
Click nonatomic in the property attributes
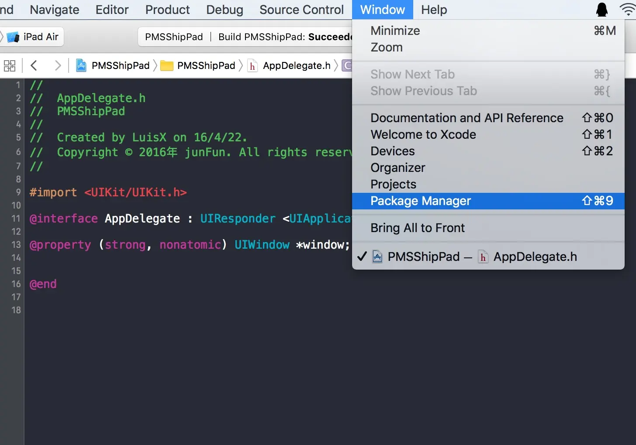190,245
